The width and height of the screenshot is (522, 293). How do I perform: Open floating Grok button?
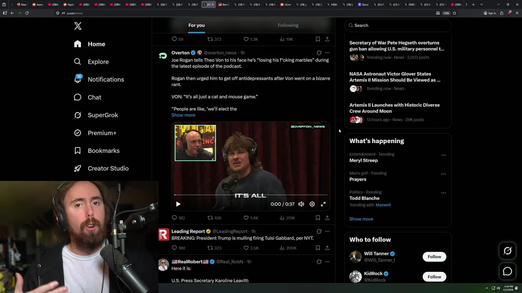point(507,251)
